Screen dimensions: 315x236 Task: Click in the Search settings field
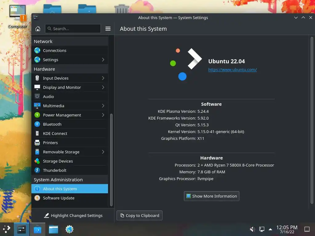coord(73,29)
